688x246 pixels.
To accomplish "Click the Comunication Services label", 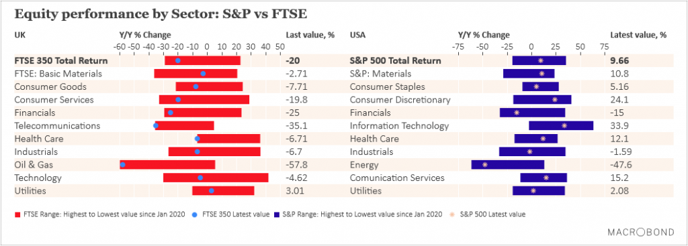I will click(x=397, y=178).
